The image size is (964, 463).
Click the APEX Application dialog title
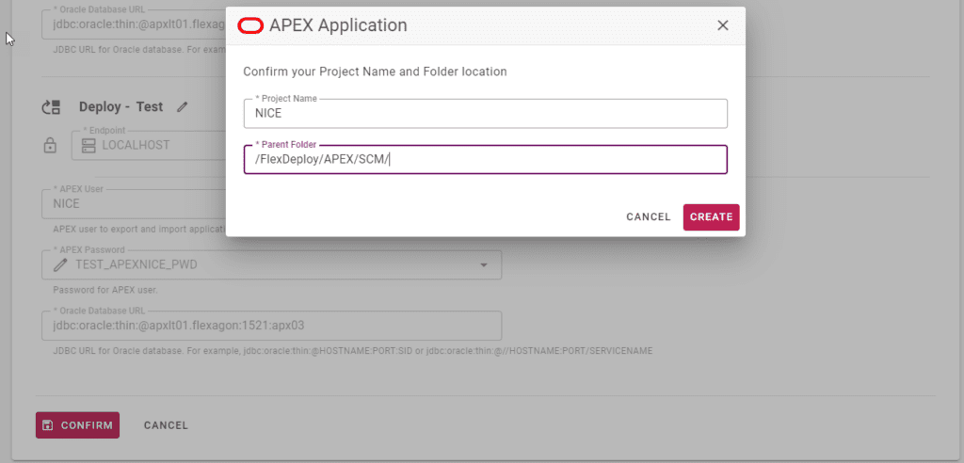338,25
